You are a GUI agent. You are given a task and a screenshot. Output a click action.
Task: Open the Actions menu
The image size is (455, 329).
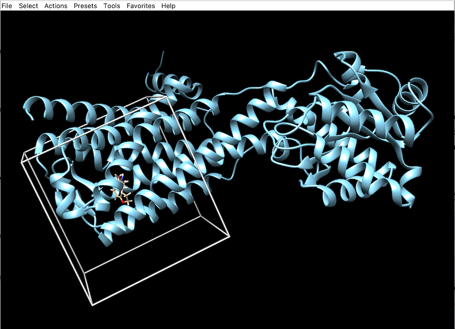[55, 6]
